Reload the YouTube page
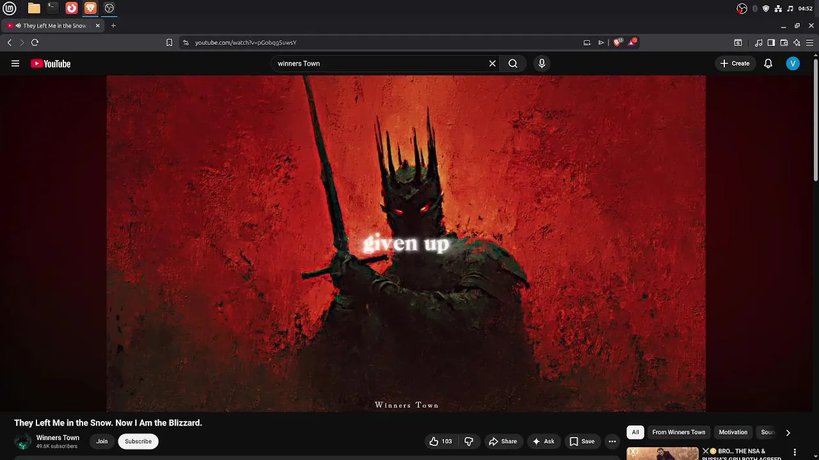819x460 pixels. pos(35,43)
